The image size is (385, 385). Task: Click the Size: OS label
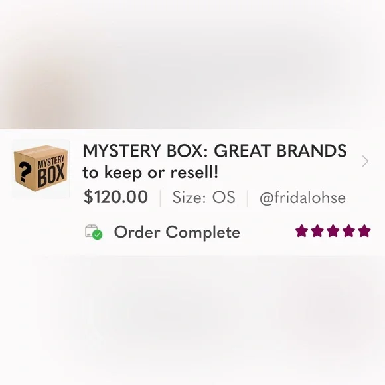click(204, 197)
